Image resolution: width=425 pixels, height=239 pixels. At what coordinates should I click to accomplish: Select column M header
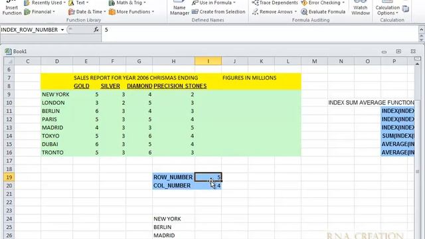tap(314, 61)
